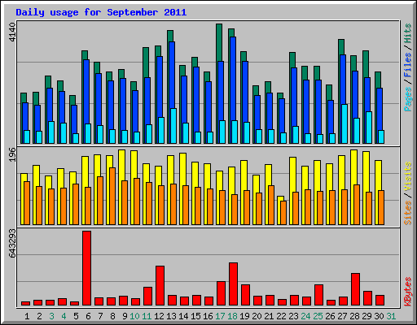Select the orange sites bar for day 8

(112, 196)
